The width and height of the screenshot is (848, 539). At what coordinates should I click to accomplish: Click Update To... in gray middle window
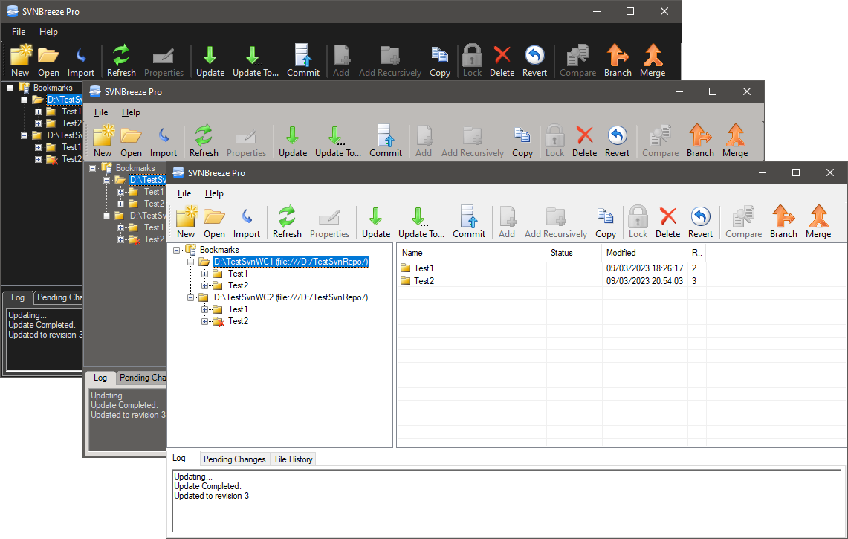click(x=338, y=142)
